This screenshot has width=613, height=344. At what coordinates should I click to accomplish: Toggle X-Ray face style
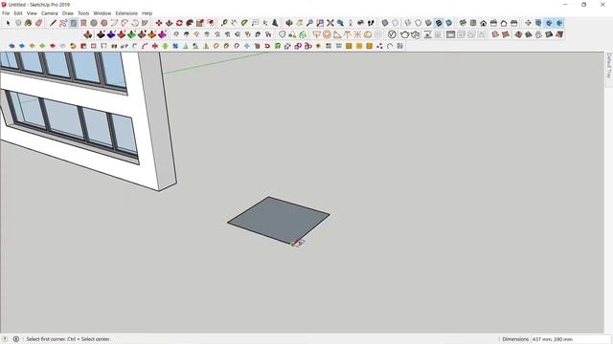[385, 23]
